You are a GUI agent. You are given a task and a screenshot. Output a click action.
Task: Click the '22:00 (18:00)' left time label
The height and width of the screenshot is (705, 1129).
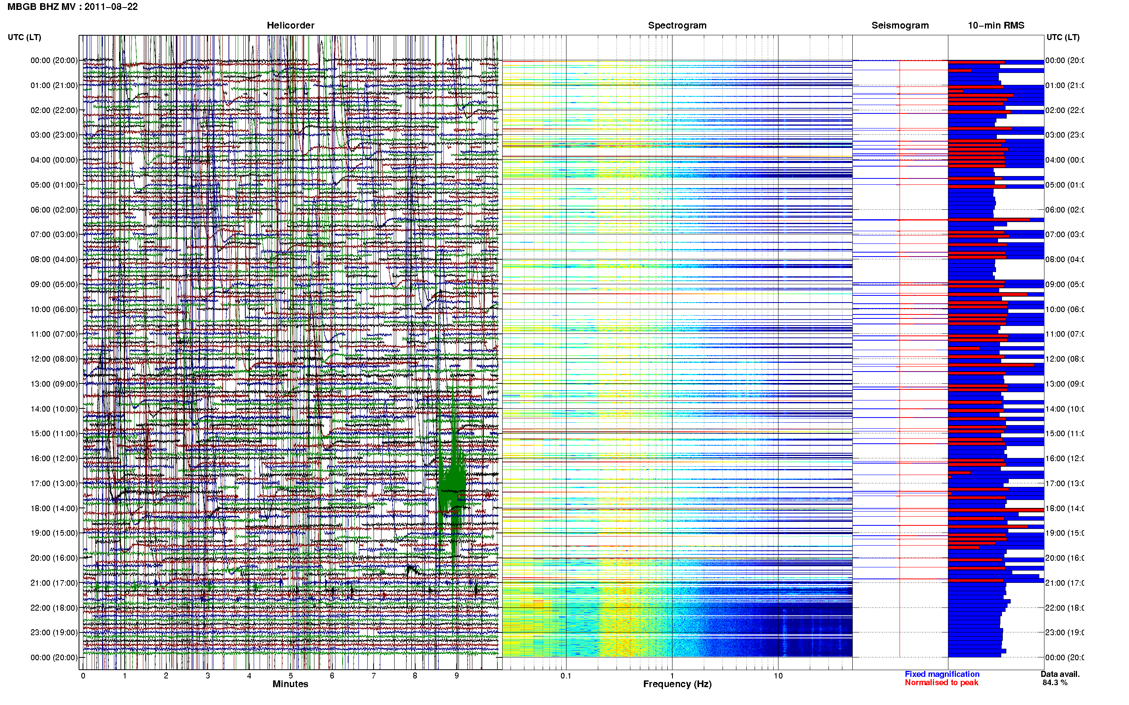(x=54, y=608)
